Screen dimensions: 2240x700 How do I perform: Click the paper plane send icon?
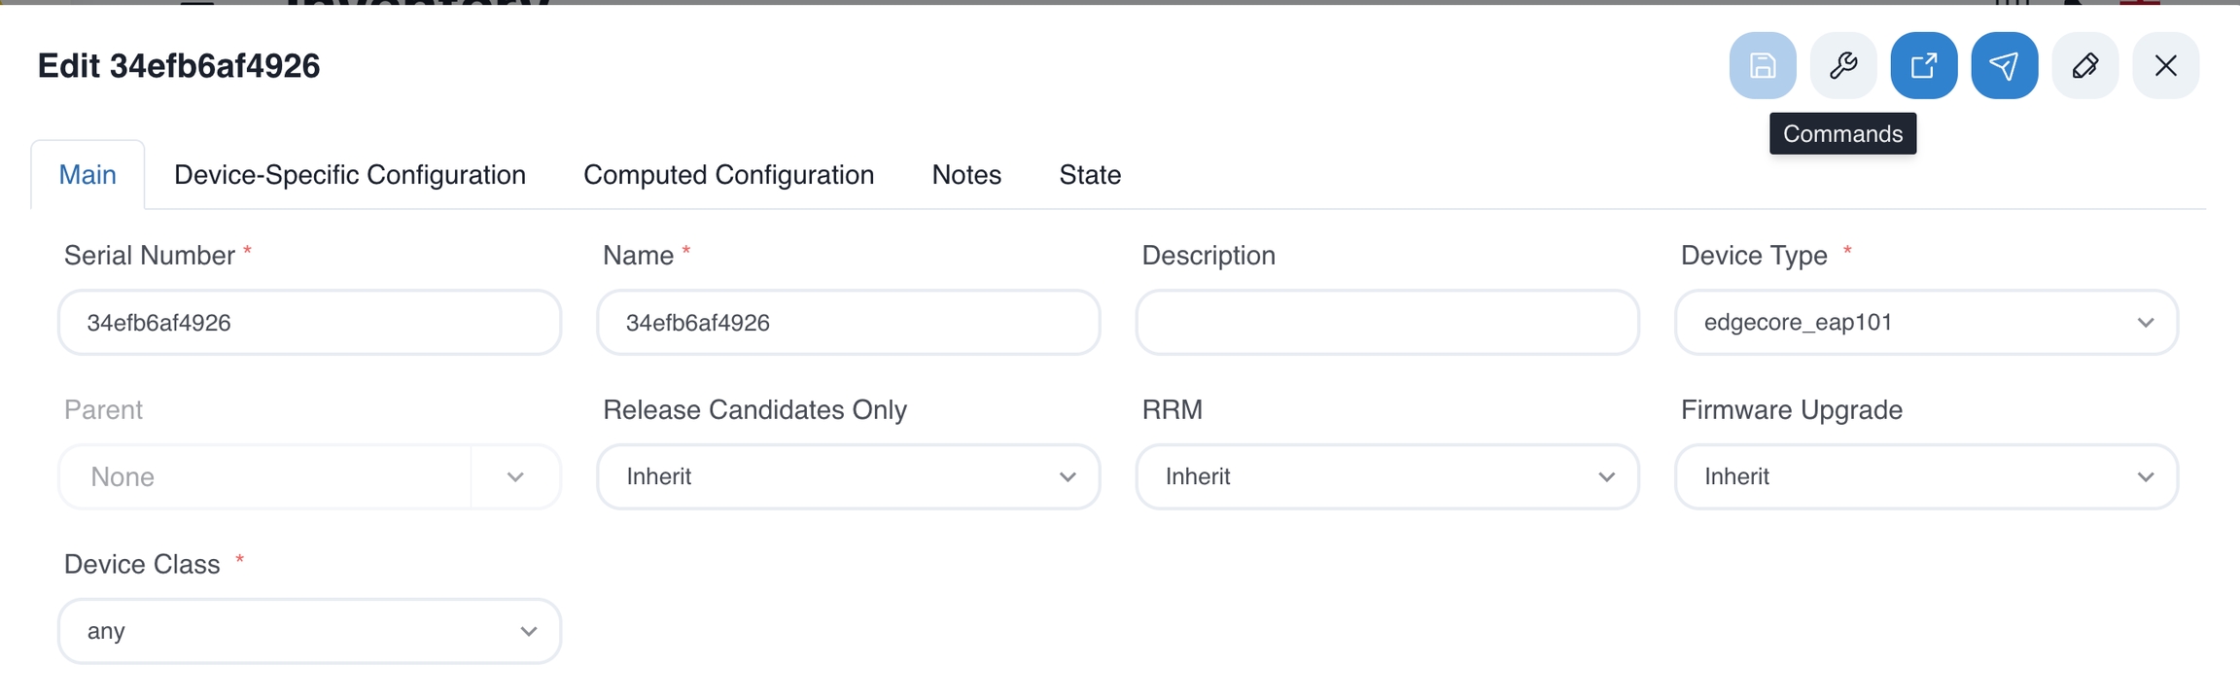pyautogui.click(x=2004, y=65)
